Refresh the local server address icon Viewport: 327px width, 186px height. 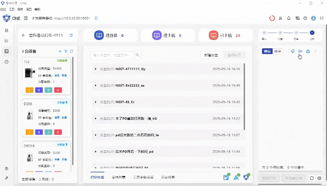pyautogui.click(x=96, y=18)
